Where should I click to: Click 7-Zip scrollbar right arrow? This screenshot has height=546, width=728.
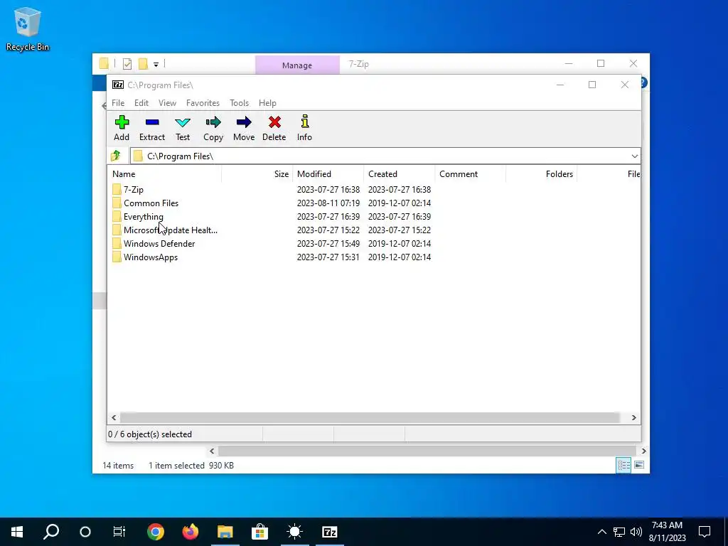(633, 417)
